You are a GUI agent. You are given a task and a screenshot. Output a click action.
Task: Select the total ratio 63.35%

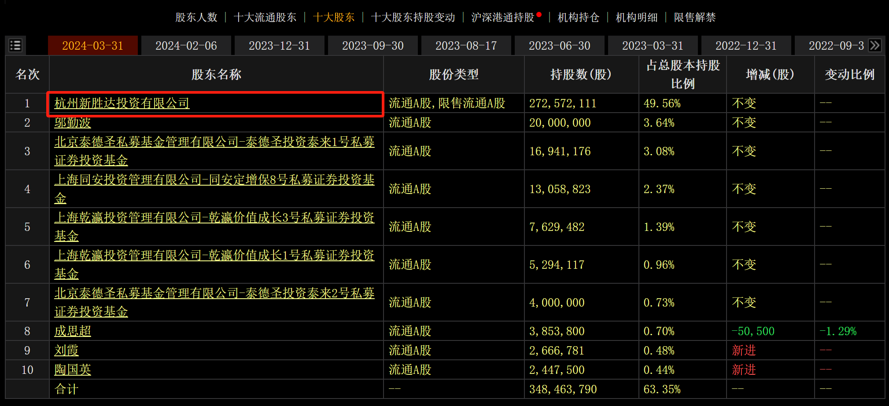(x=662, y=389)
